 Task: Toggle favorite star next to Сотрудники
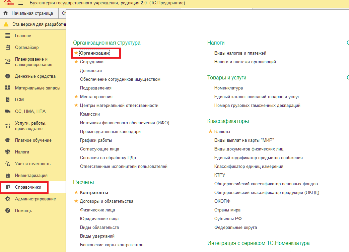pos(76,61)
